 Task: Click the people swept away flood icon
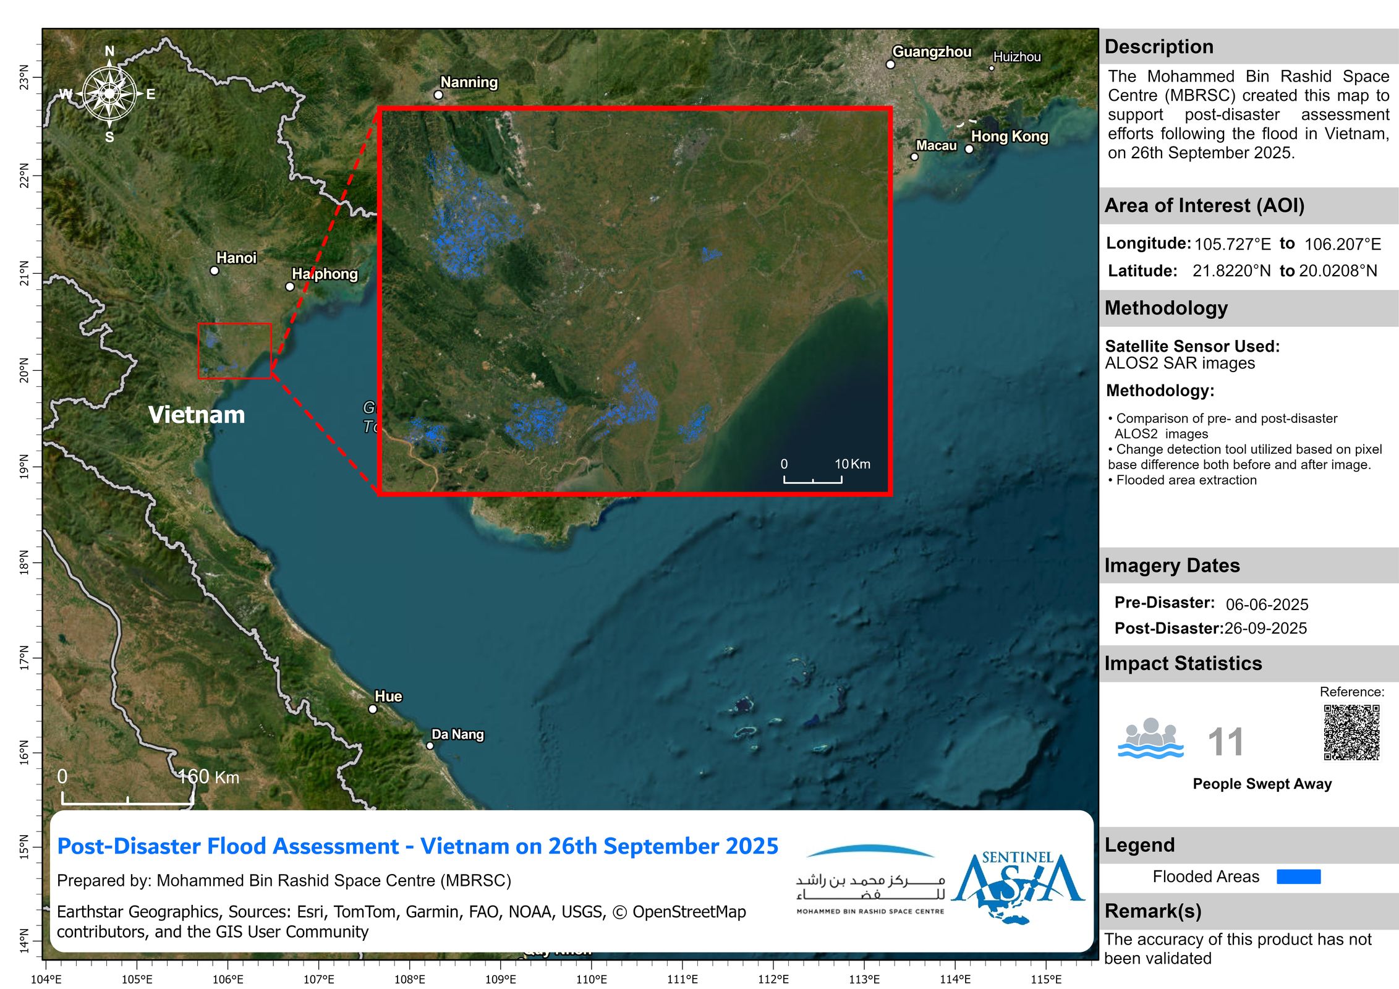1150,738
